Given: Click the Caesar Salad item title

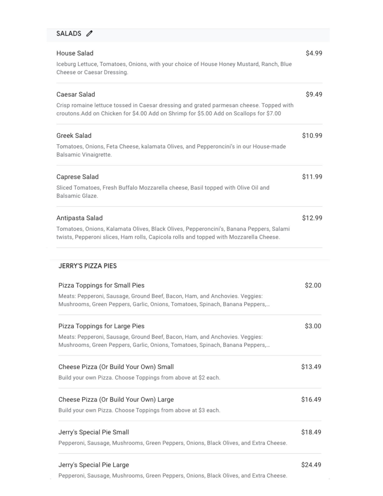Looking at the screenshot, I should pyautogui.click(x=76, y=95).
